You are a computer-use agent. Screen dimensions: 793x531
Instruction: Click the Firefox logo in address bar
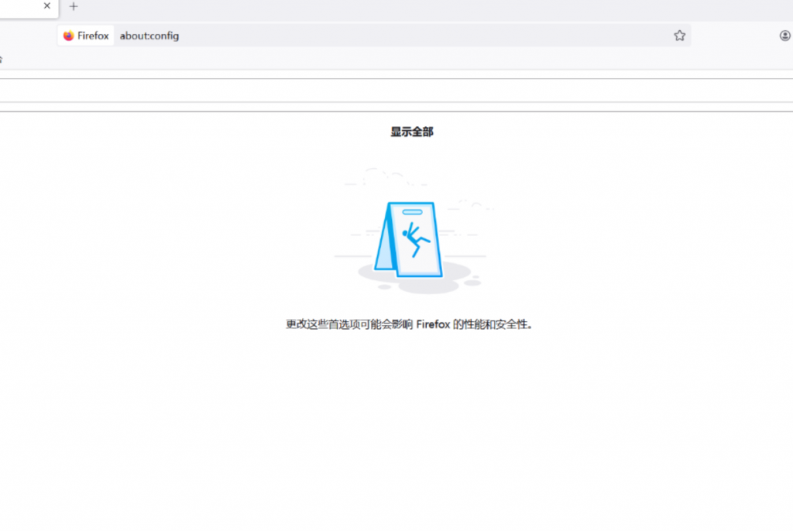pos(68,36)
